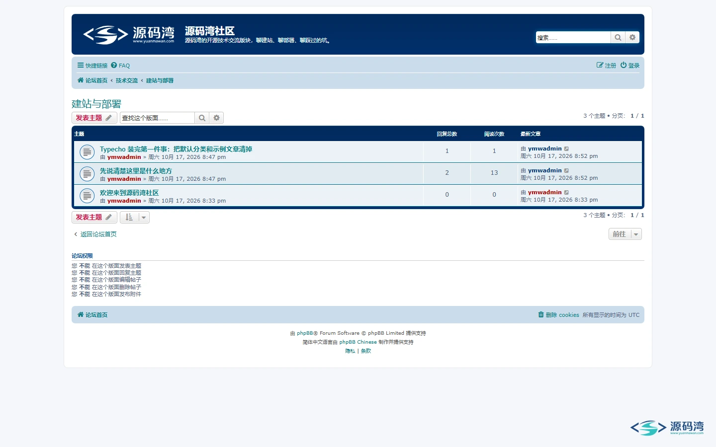Open the FAQ page
This screenshot has height=447, width=716.
[120, 66]
